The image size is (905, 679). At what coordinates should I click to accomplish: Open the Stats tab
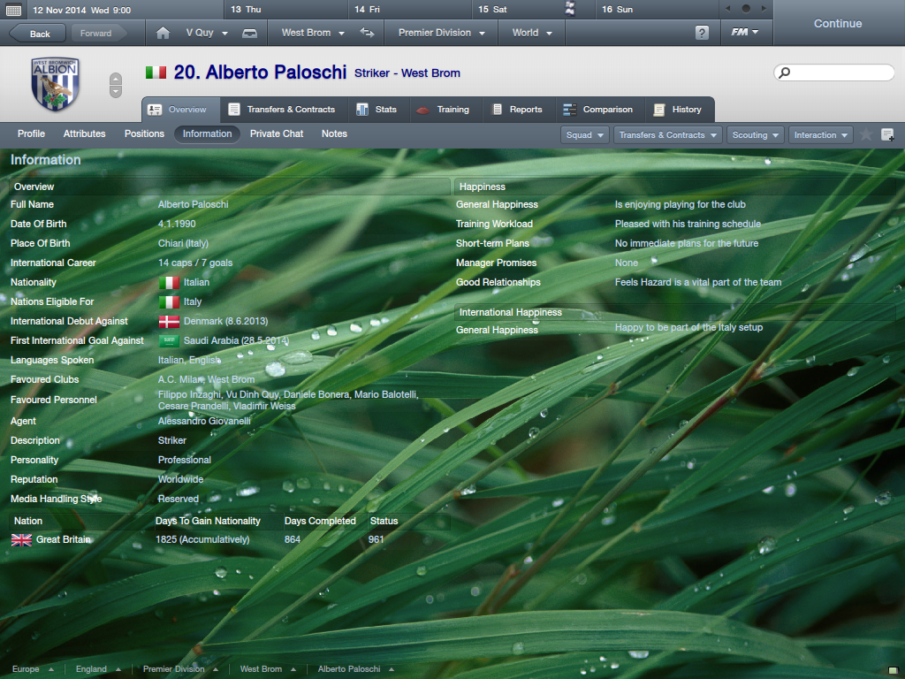coord(378,109)
